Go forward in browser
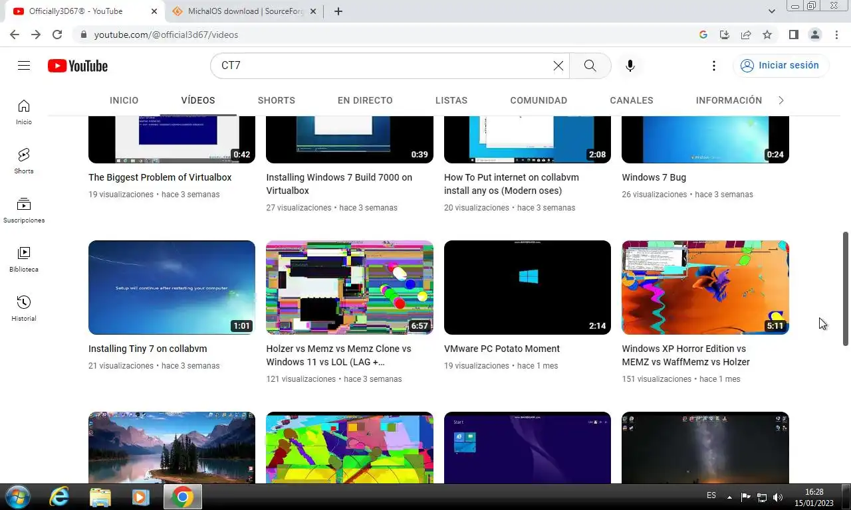851x510 pixels. point(36,35)
